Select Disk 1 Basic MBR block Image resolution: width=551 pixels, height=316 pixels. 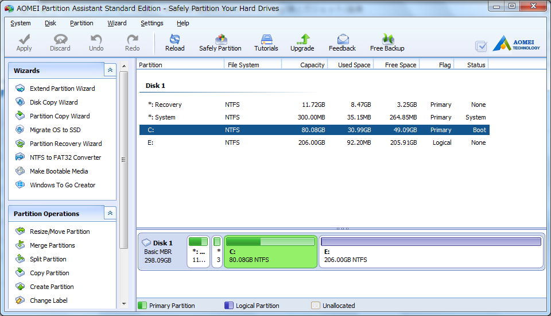point(162,252)
